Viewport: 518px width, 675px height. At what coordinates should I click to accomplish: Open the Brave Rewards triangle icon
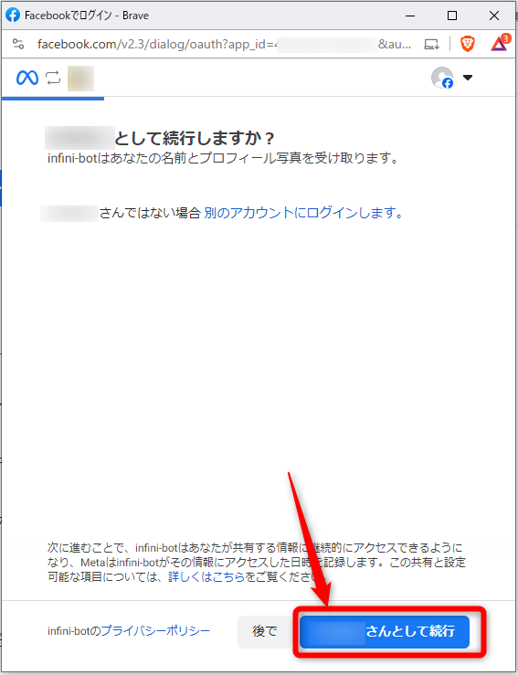500,43
